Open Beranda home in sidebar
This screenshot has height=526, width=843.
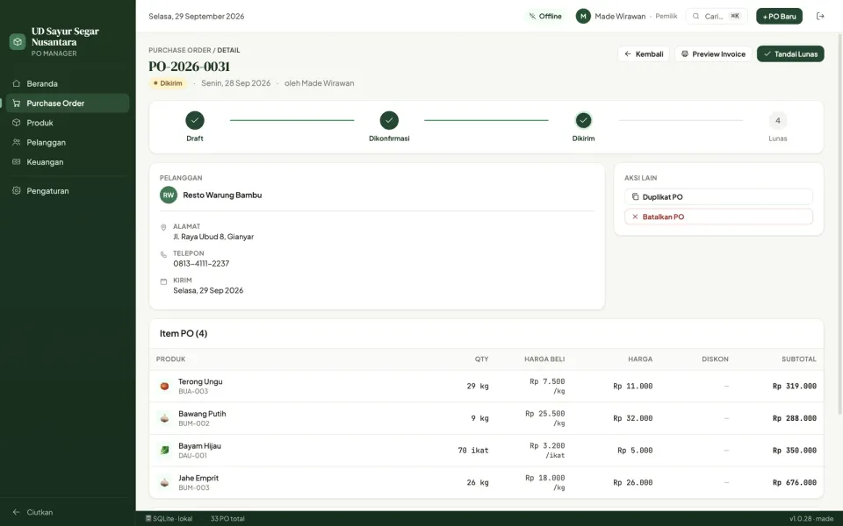click(68, 84)
